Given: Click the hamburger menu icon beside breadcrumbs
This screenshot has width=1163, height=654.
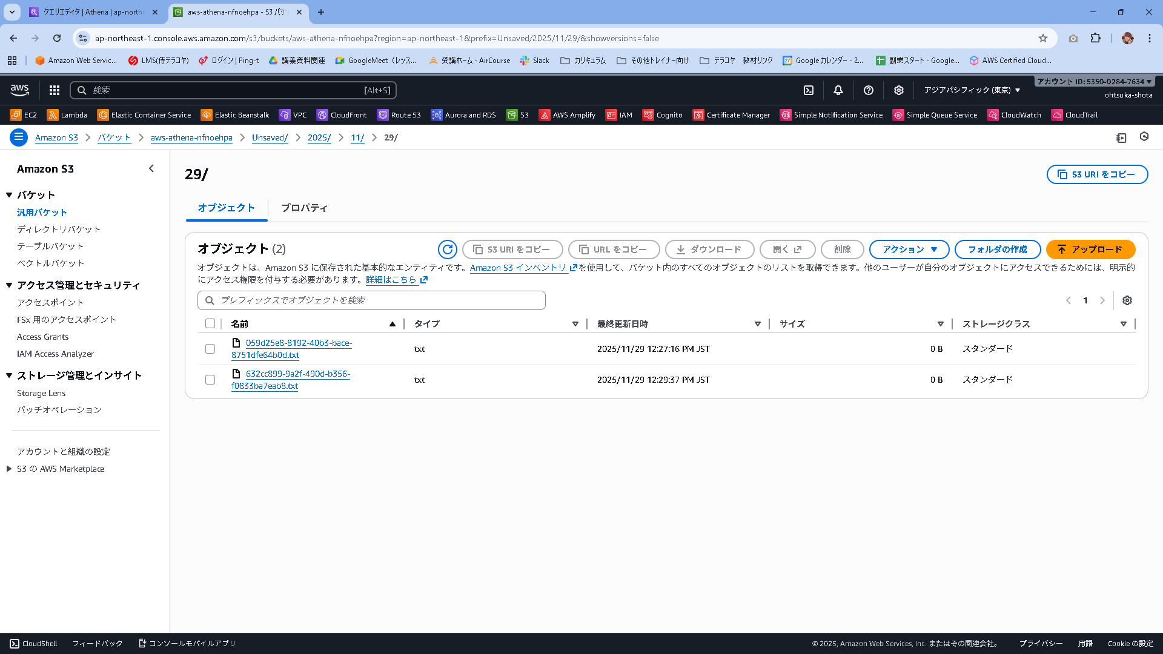Looking at the screenshot, I should [x=19, y=137].
